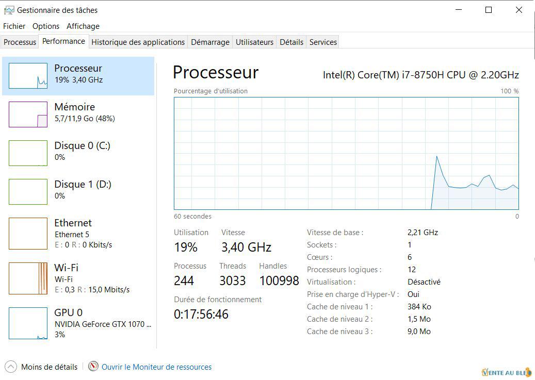535x380 pixels.
Task: Open the Wi-Fi activity graph icon
Action: tap(28, 278)
